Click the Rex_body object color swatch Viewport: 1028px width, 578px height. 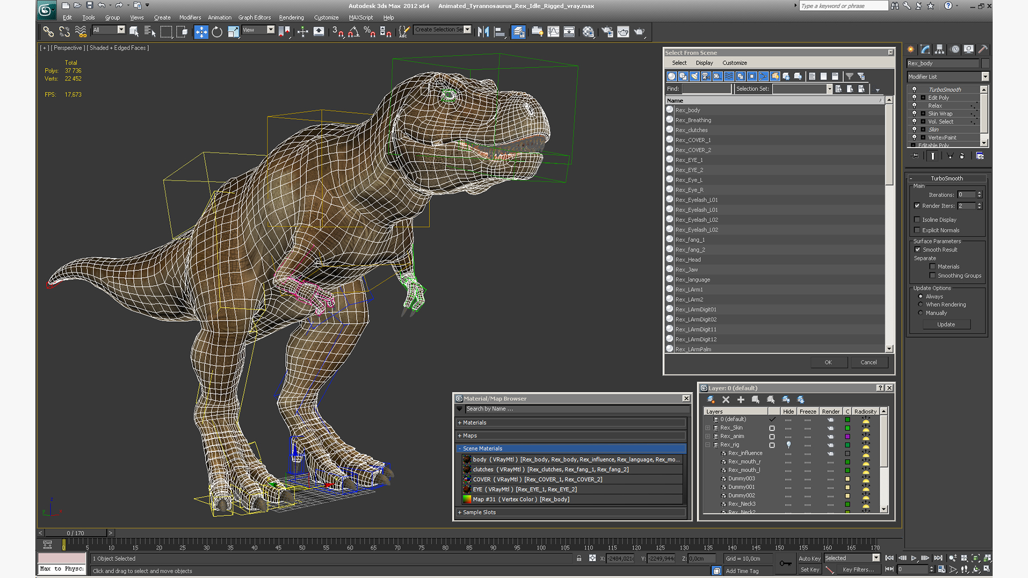[985, 63]
